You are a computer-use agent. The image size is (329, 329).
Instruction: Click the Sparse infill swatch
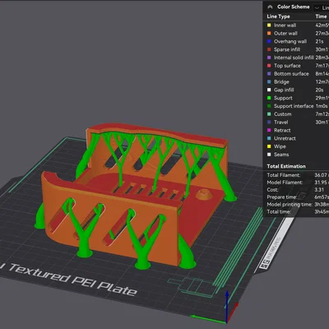(x=269, y=49)
